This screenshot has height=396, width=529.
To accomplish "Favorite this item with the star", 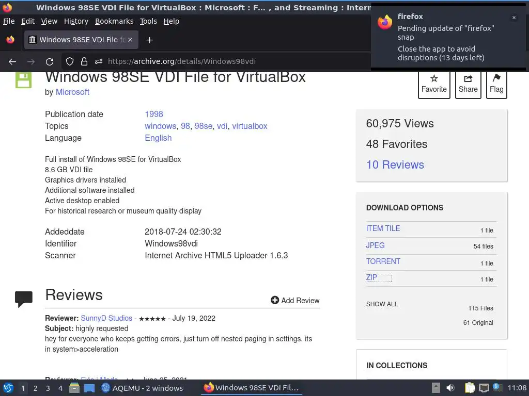I will [434, 84].
